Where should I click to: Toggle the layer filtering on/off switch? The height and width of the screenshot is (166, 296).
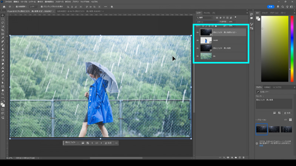[x=235, y=17]
